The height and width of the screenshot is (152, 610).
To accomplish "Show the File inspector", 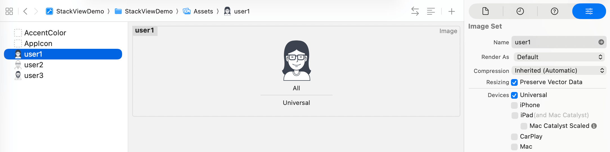I will tap(486, 11).
